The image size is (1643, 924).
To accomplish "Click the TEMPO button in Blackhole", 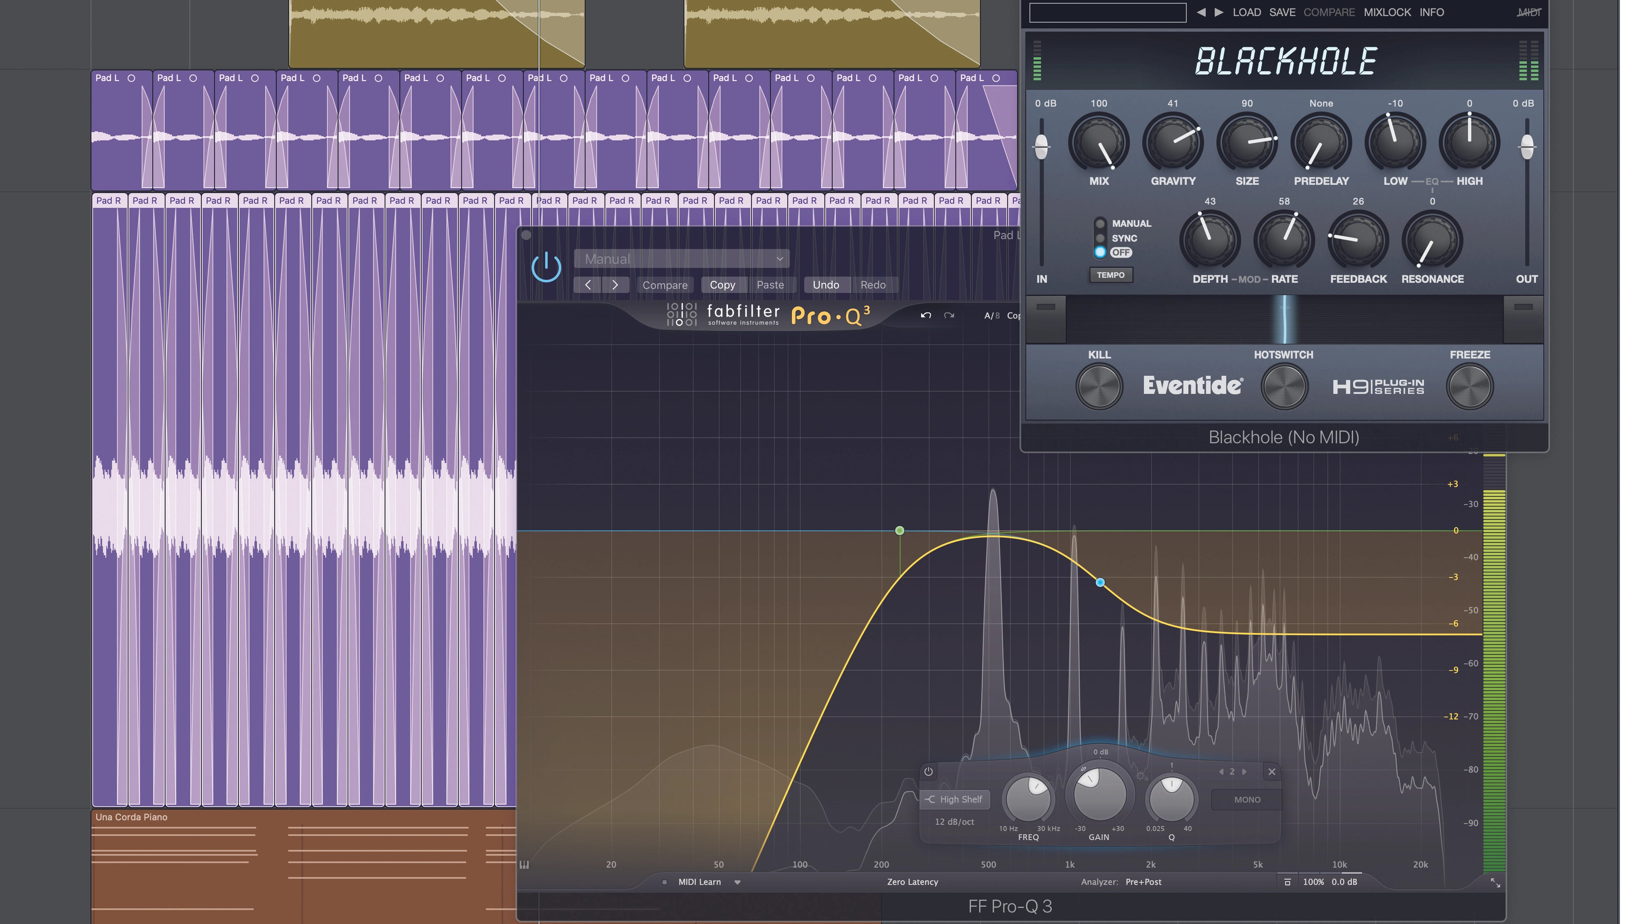I will click(x=1111, y=275).
